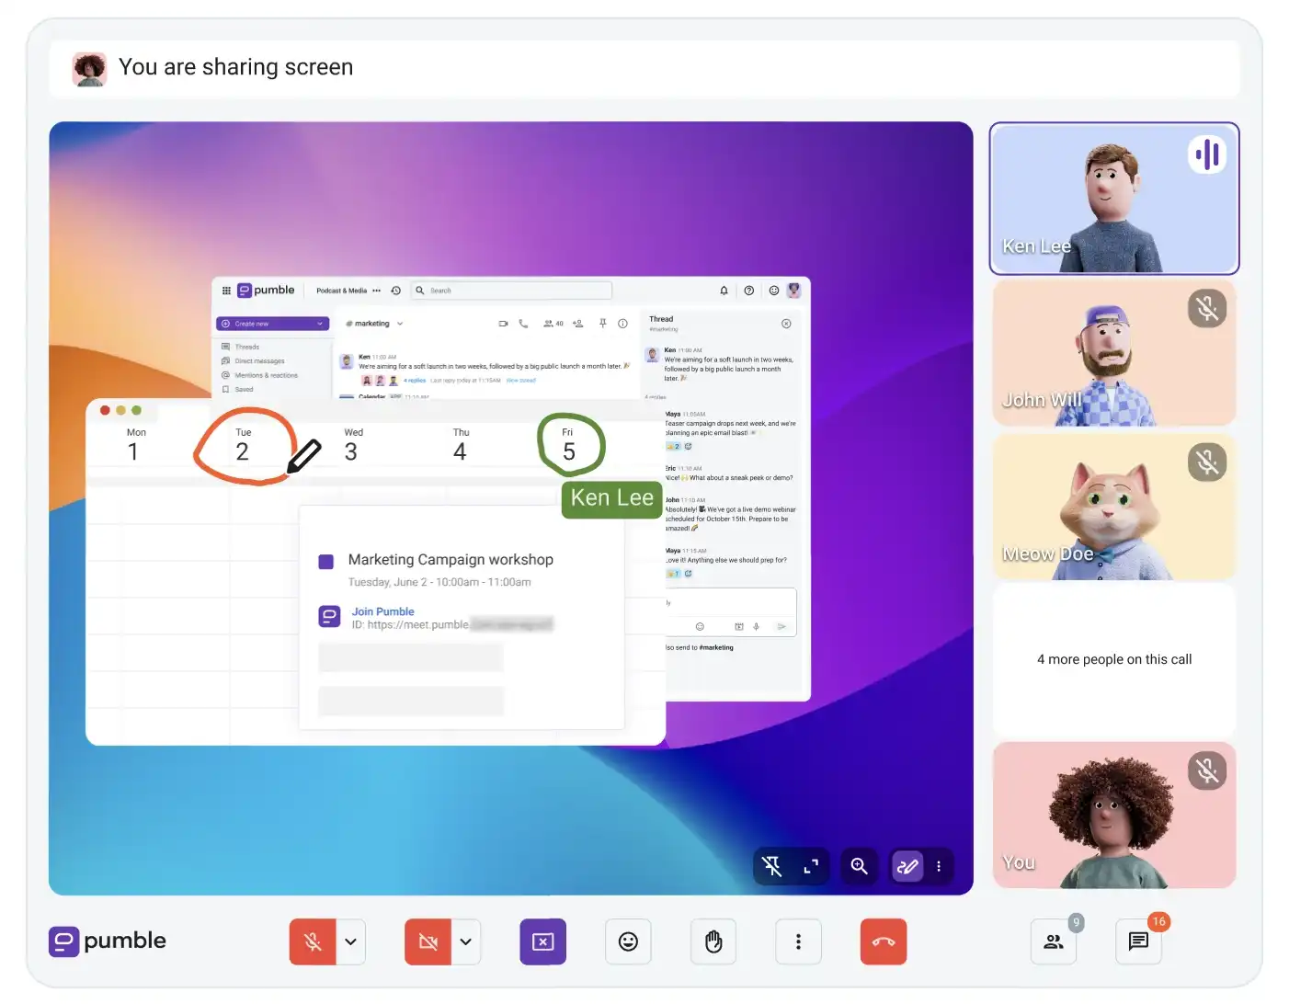Unpin the shared screen view
The height and width of the screenshot is (1004, 1289).
click(772, 866)
